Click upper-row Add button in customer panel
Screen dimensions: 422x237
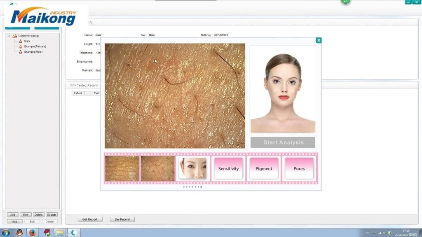click(x=13, y=215)
